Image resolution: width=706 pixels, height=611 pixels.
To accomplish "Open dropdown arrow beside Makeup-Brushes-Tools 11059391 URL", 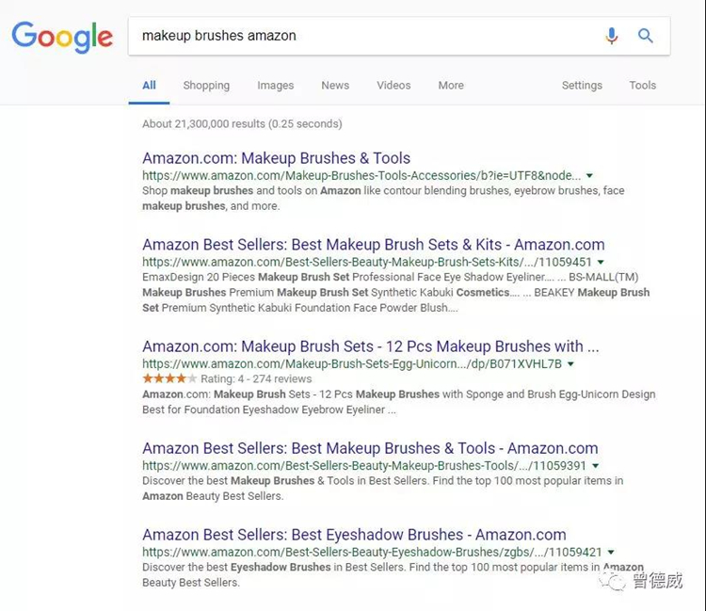I will (x=595, y=465).
